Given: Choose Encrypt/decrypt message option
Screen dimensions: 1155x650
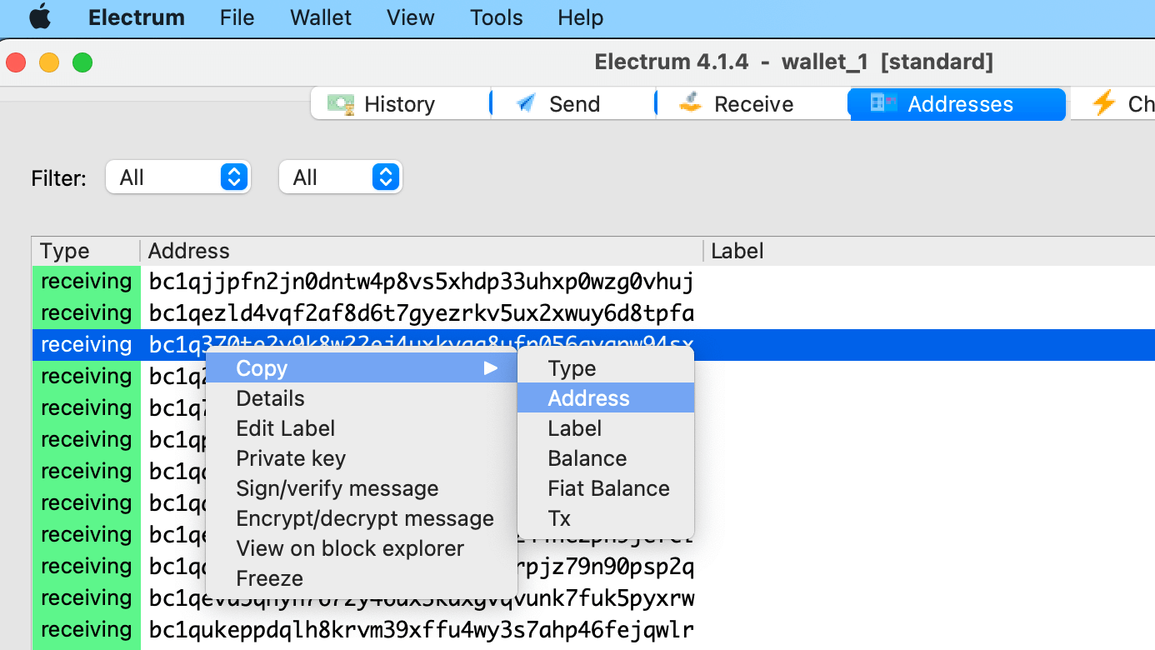Looking at the screenshot, I should (361, 518).
